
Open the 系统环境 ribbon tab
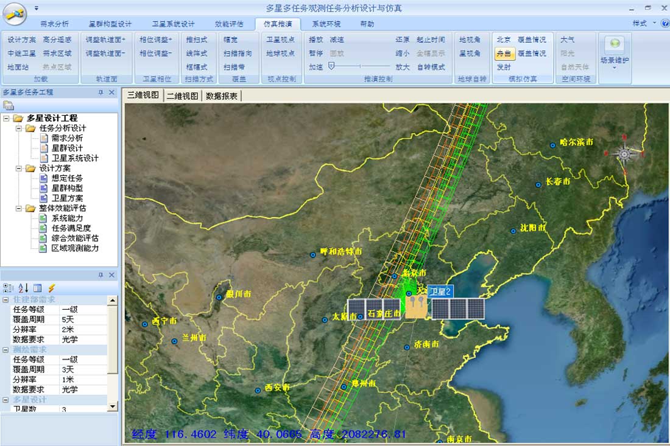point(326,24)
